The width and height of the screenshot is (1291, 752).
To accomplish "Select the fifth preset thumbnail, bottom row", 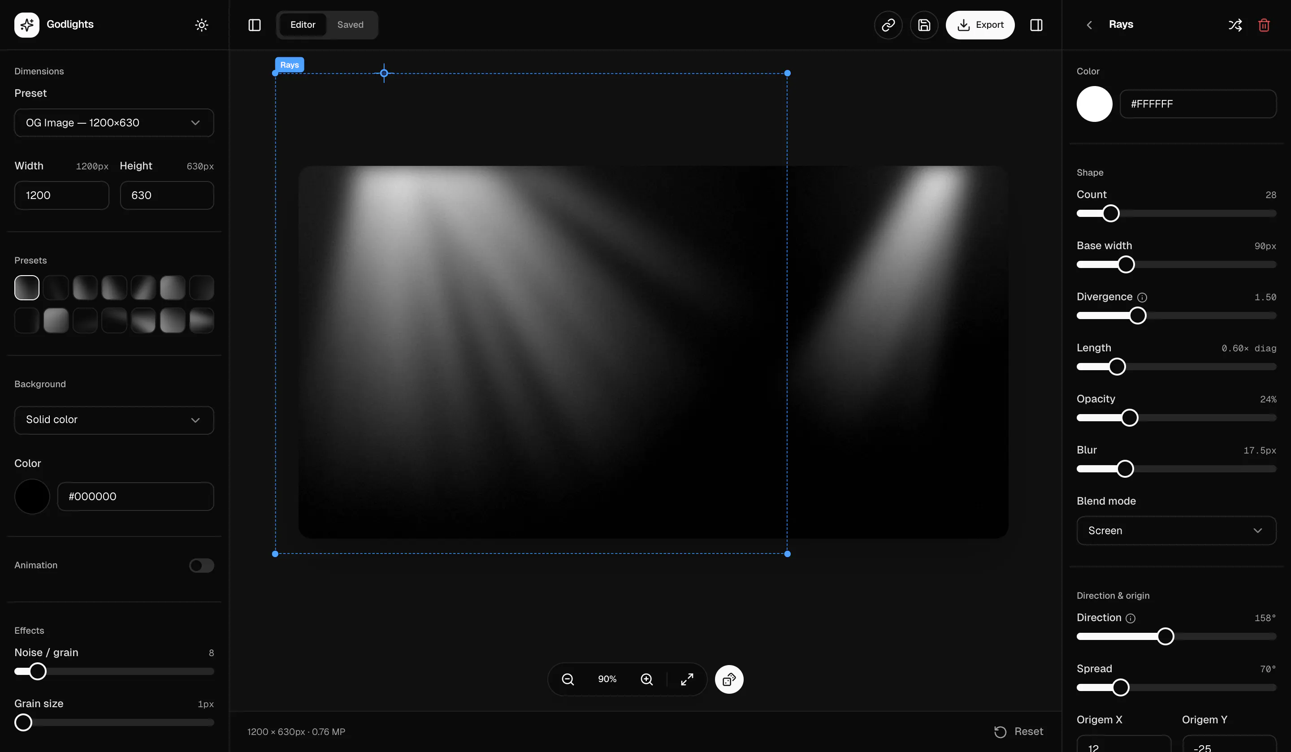I will pyautogui.click(x=143, y=321).
